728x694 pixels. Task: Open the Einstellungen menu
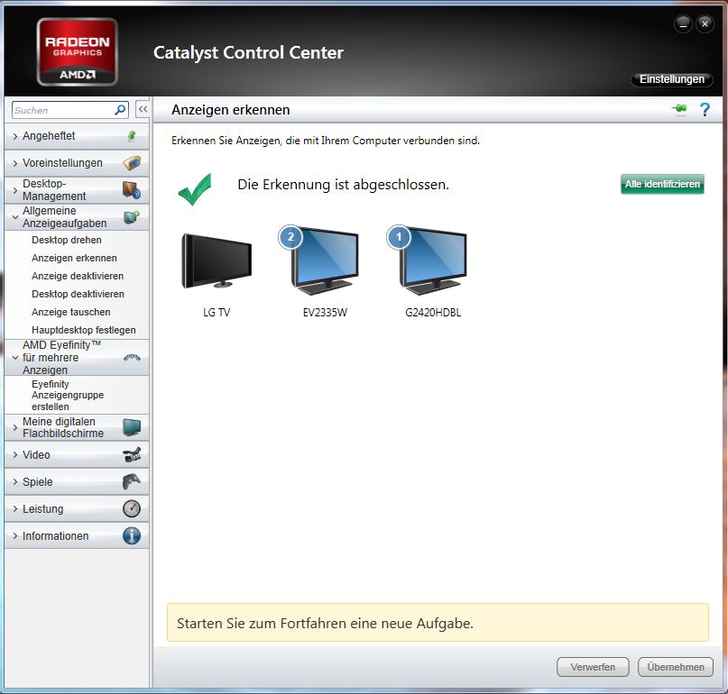(x=671, y=79)
